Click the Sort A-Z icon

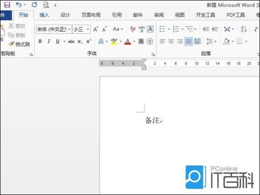coord(244,29)
